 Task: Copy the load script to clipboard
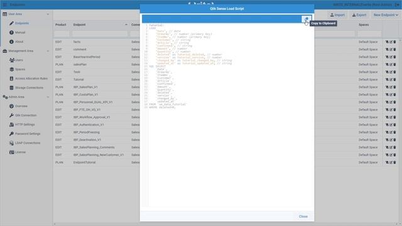(307, 19)
